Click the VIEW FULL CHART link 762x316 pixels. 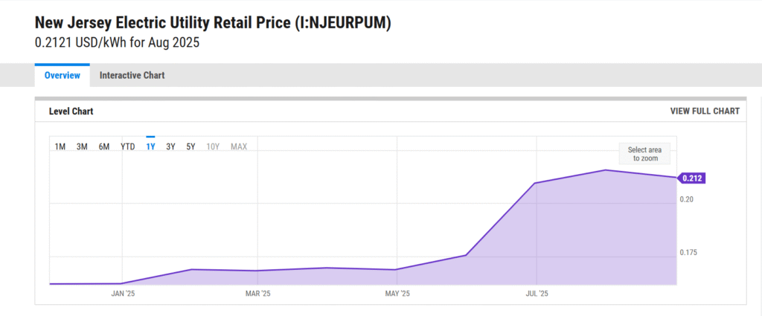705,111
